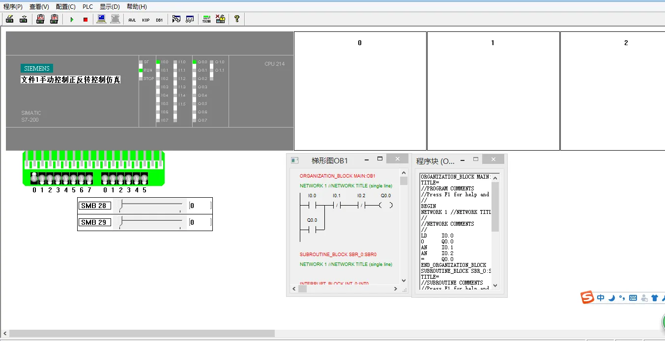Click the export AWL printer icon
Screen dimensions: 665x341
point(41,19)
